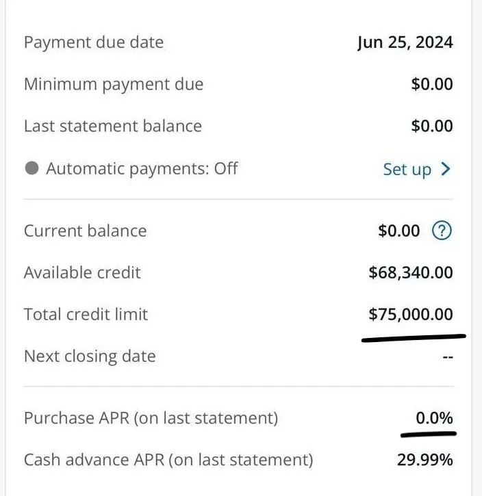Click the Total credit limit label
482x496 pixels.
(86, 314)
